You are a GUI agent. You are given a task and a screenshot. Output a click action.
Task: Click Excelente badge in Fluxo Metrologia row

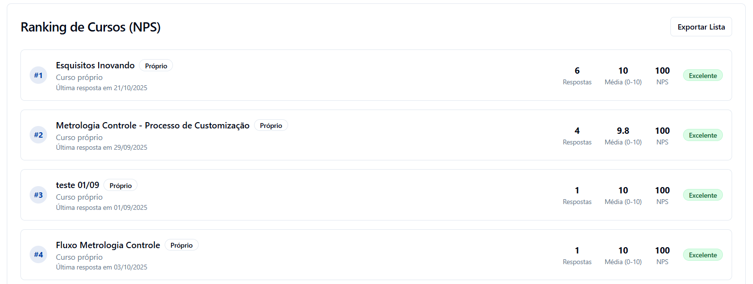tap(702, 255)
